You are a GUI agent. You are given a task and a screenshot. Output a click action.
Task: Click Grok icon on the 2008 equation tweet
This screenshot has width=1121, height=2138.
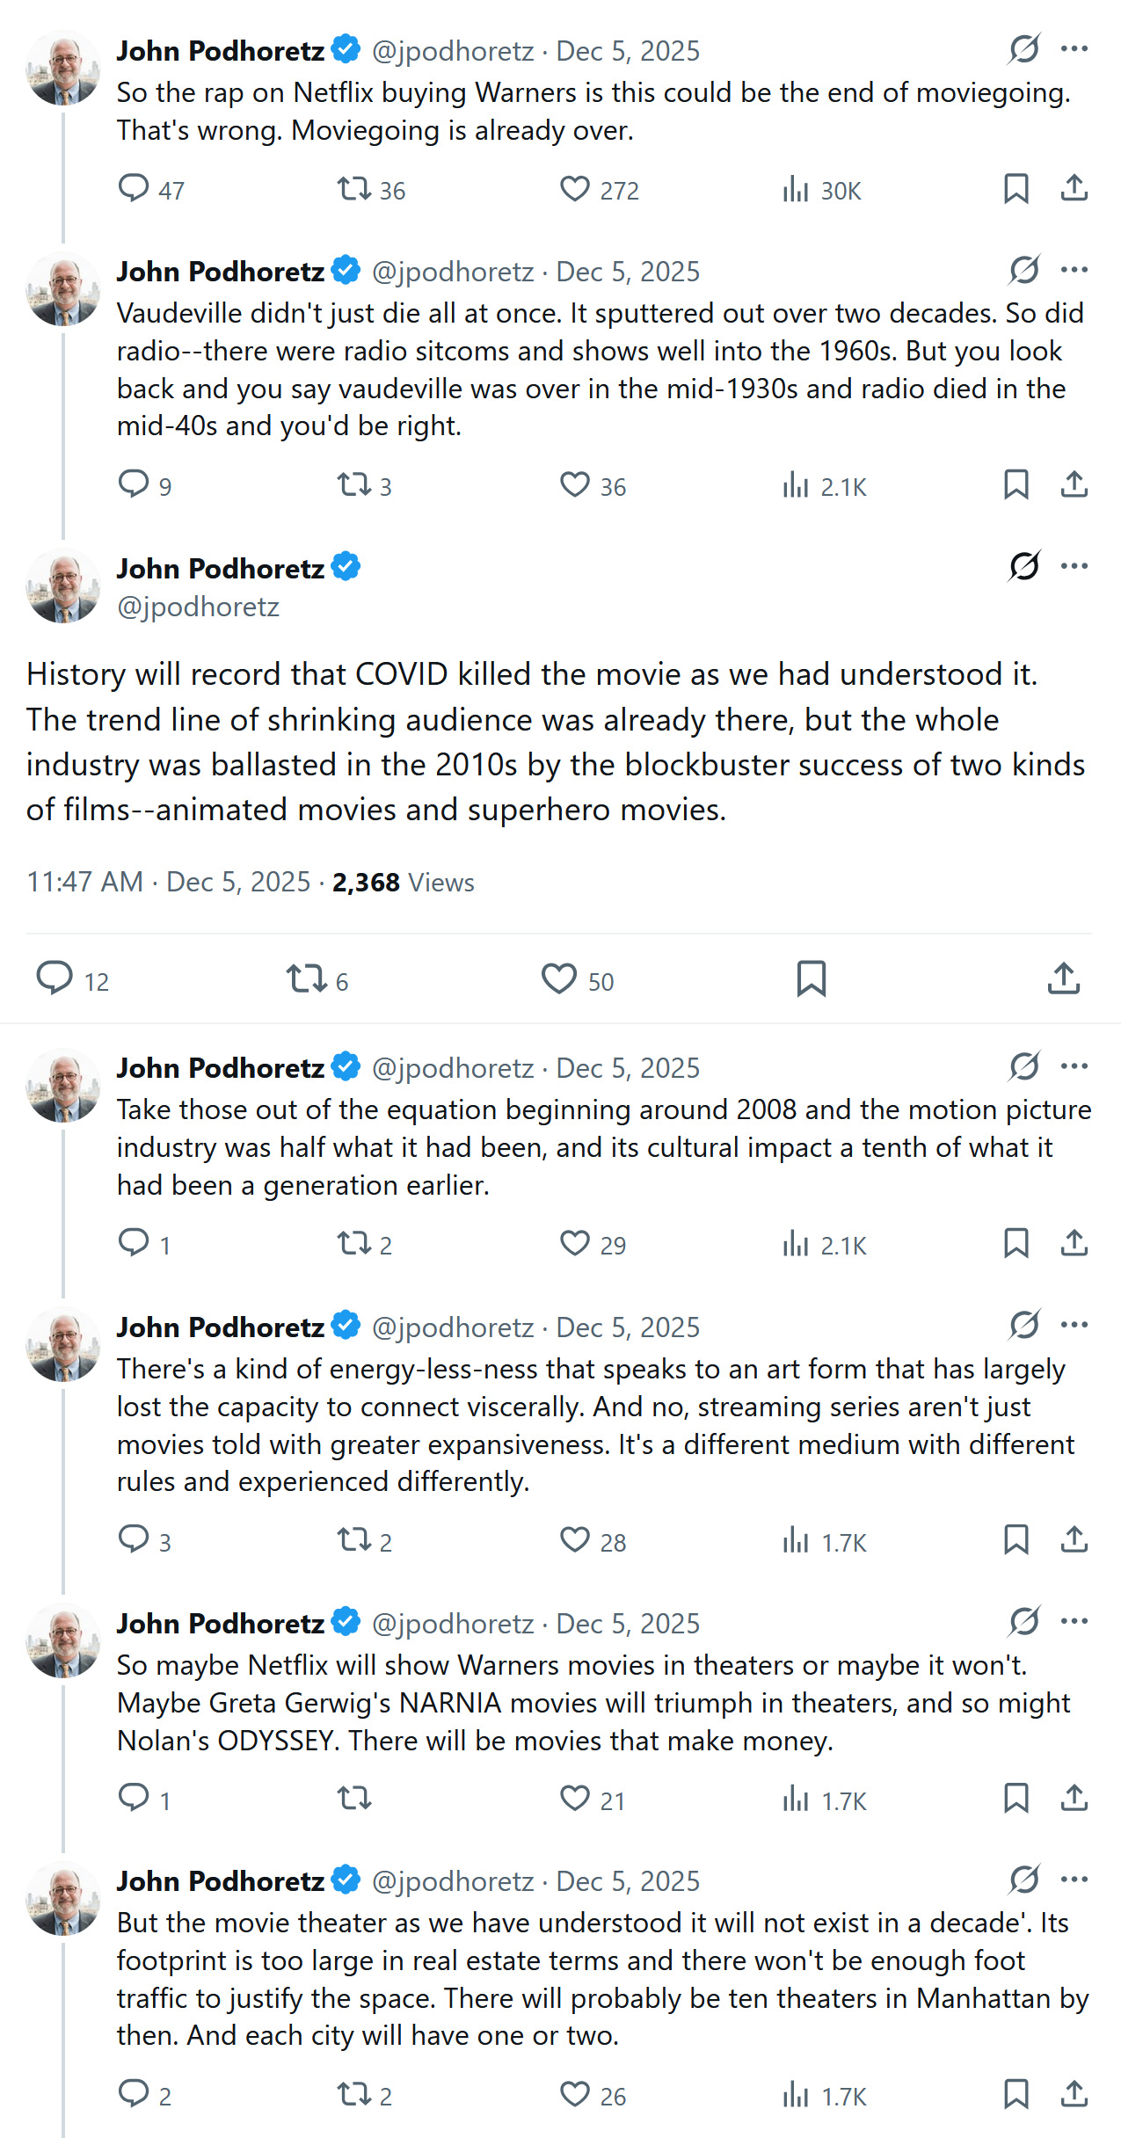(x=1024, y=1066)
